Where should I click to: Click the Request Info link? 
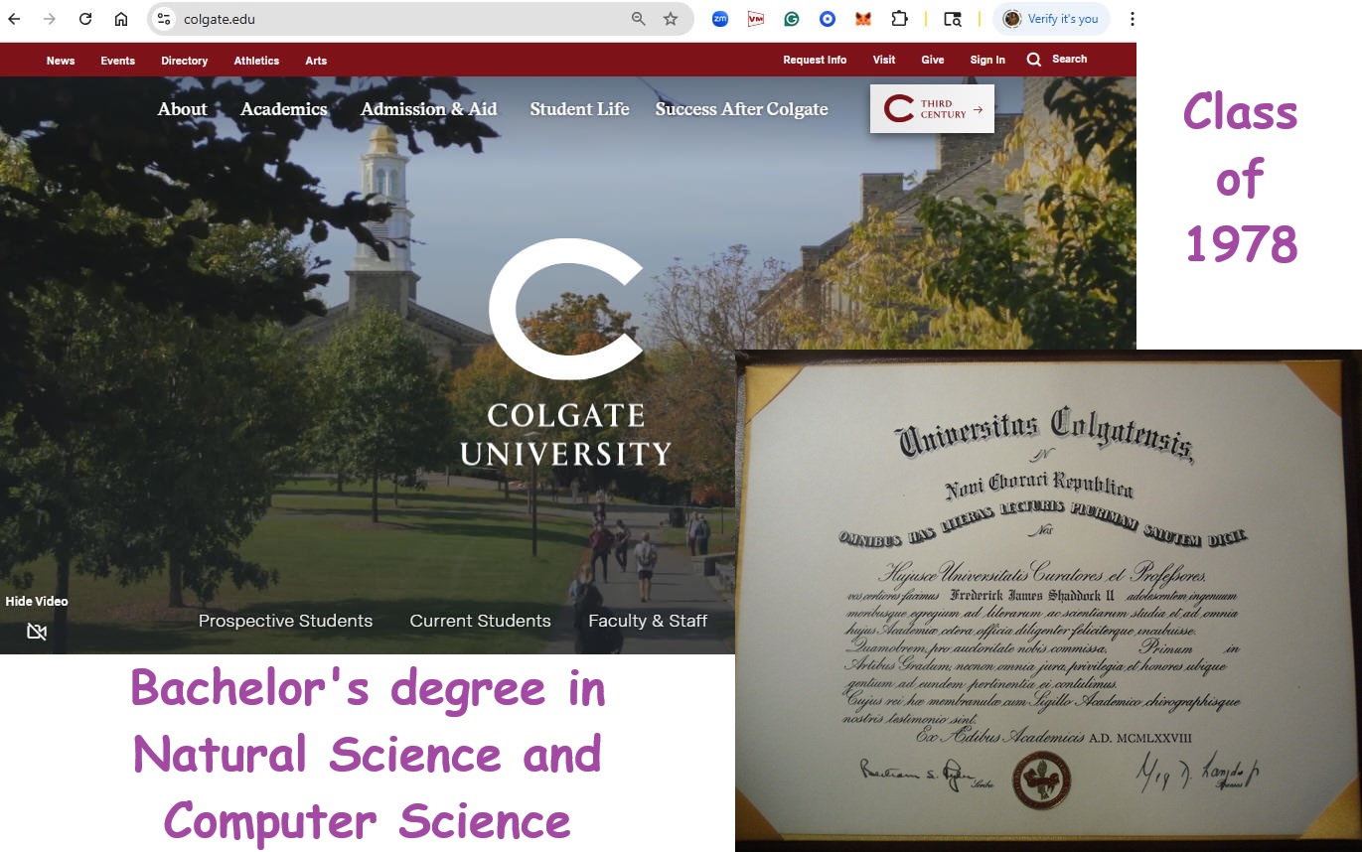click(x=815, y=60)
